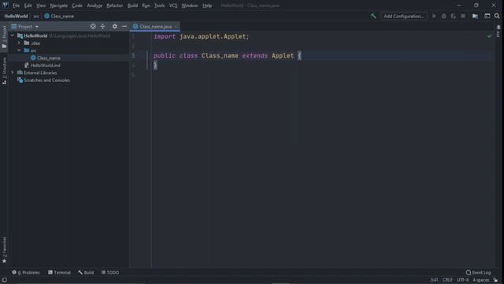
Task: Click the Class_name class icon in breadcrumb
Action: [x=47, y=16]
